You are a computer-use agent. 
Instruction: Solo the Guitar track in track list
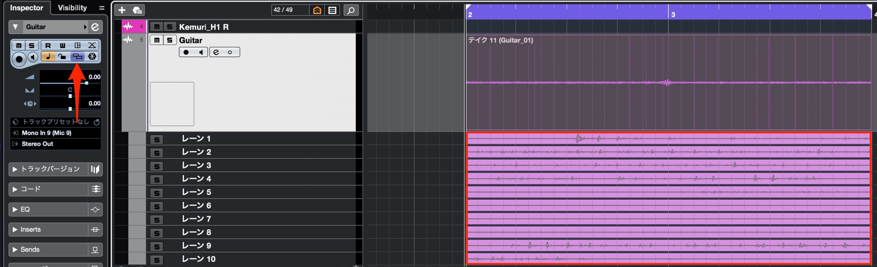coord(170,40)
